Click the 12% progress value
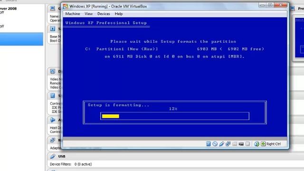The image size is (304, 171). pos(173,109)
